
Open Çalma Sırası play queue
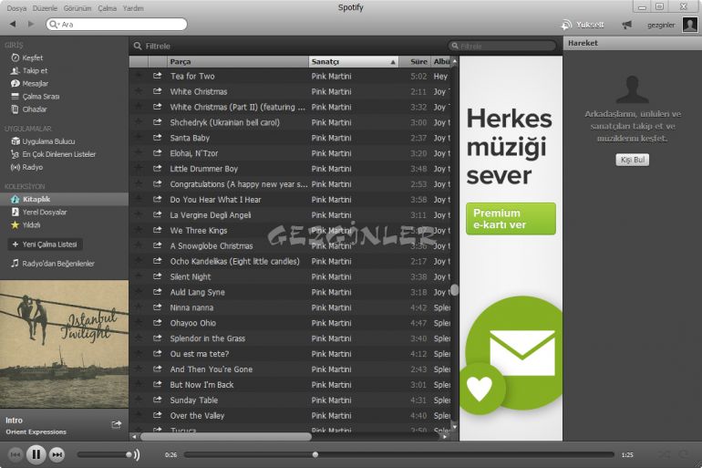tap(35, 97)
